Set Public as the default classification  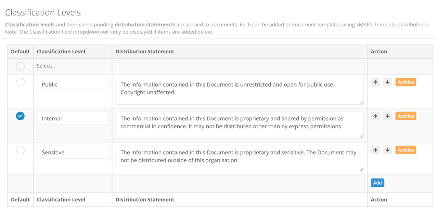20,82
